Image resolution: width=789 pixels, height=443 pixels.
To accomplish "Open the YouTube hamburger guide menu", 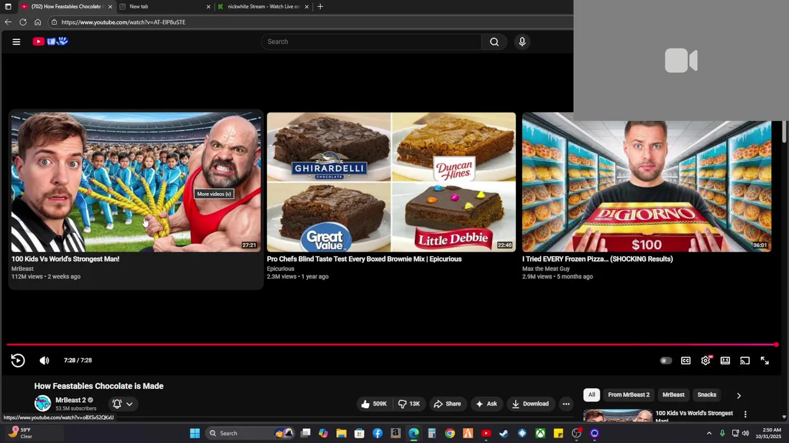I will tap(17, 42).
